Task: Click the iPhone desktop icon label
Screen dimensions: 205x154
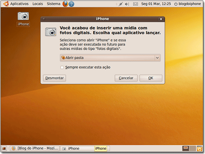Action: [x=23, y=24]
